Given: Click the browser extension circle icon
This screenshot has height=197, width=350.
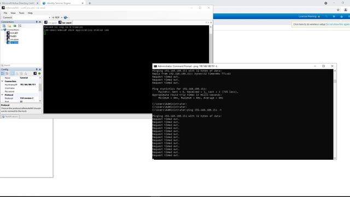Looking at the screenshot, I should pyautogui.click(x=326, y=3).
